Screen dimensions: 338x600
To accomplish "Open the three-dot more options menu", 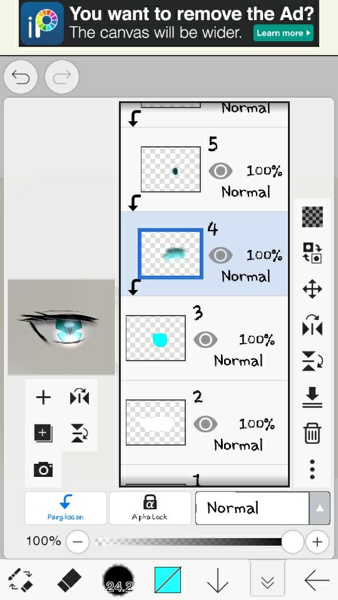I will point(313,469).
